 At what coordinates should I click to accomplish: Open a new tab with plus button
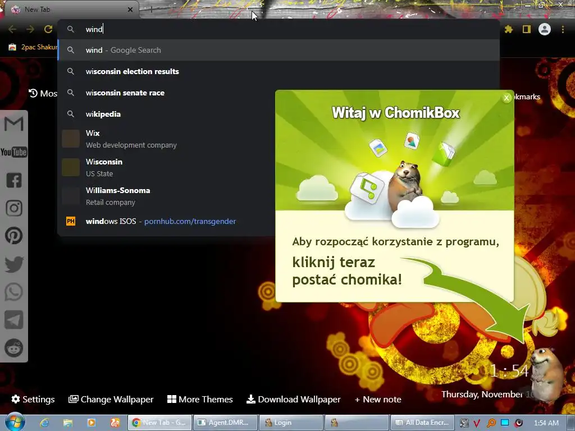coord(151,10)
